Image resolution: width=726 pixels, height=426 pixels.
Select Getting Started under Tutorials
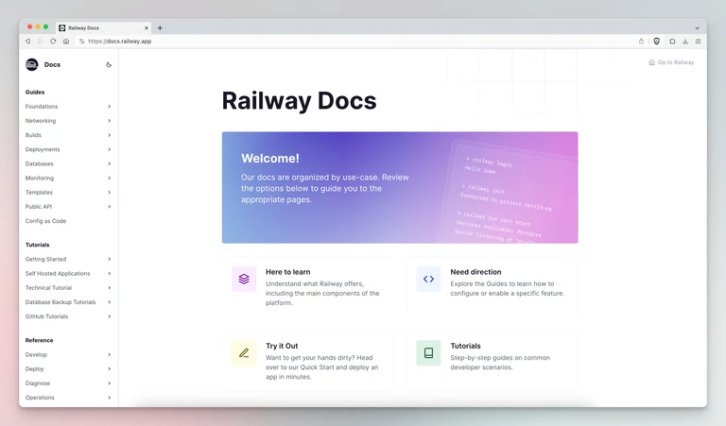[x=45, y=259]
